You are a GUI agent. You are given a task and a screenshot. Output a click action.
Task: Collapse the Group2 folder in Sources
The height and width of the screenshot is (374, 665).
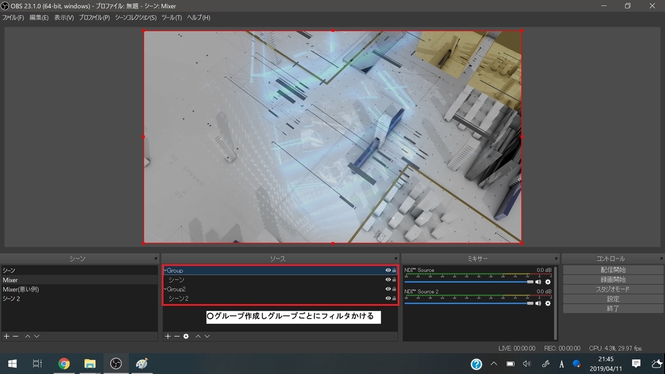[x=165, y=289]
